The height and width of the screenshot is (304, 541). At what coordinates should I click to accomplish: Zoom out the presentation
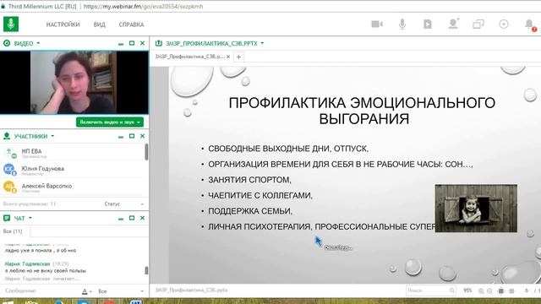point(489,291)
